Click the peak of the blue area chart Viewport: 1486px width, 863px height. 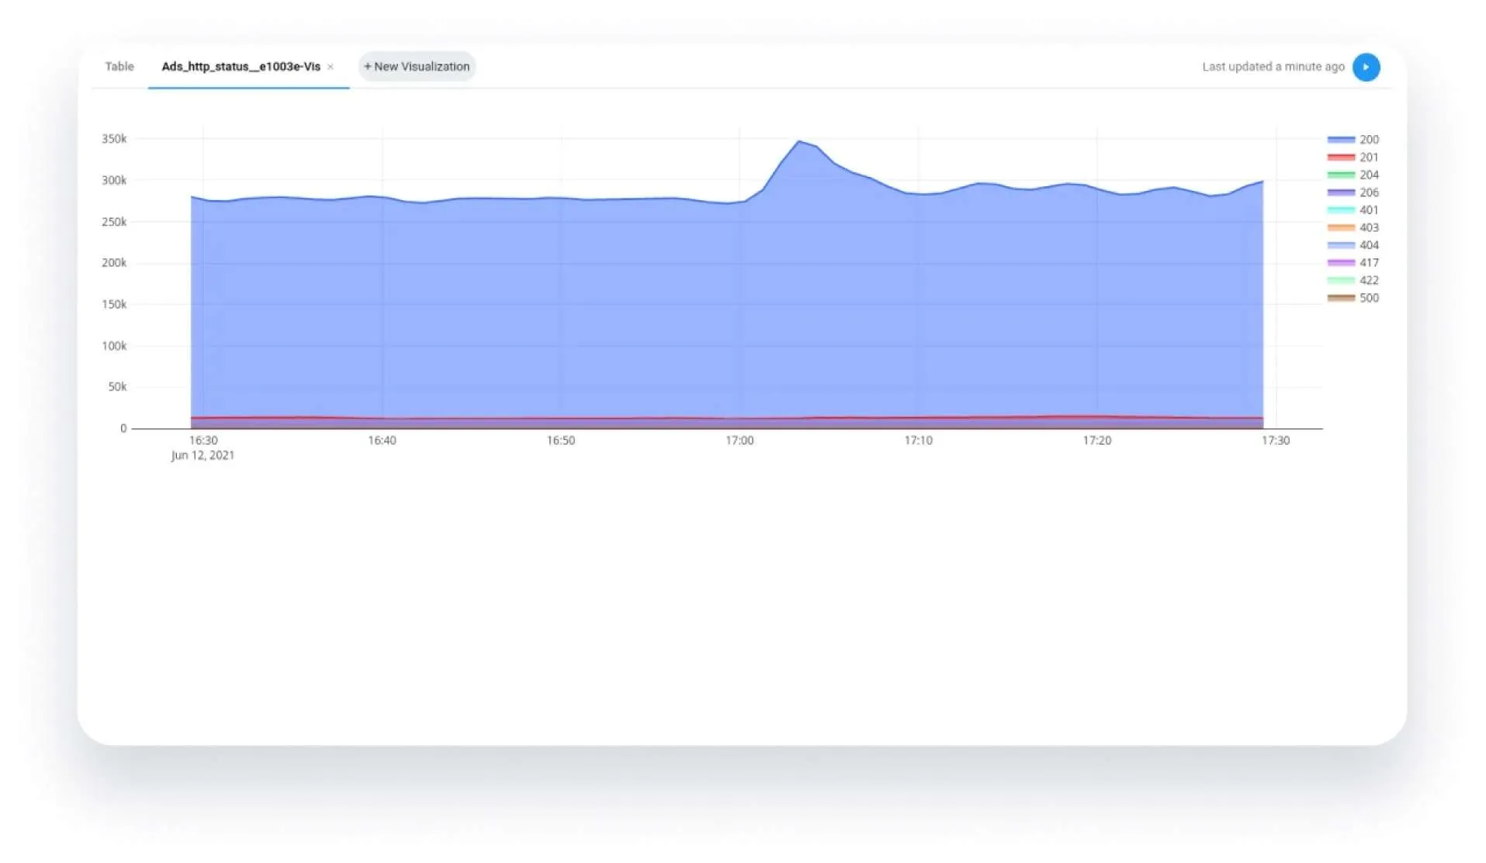(799, 141)
